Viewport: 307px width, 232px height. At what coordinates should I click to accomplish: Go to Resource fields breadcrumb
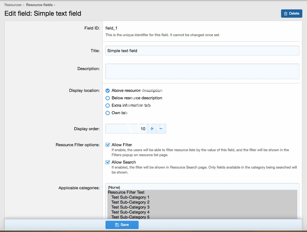pos(39,5)
